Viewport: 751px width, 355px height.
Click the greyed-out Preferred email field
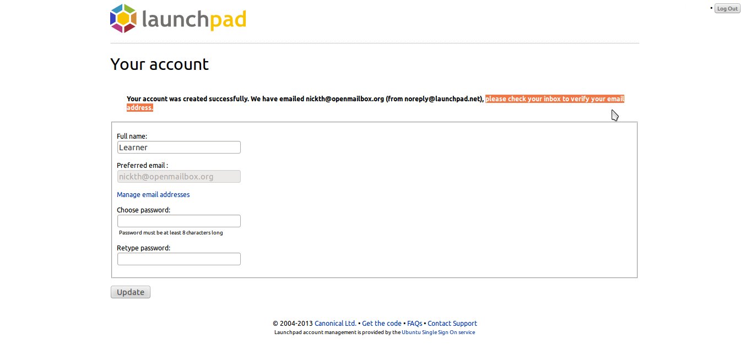click(179, 177)
